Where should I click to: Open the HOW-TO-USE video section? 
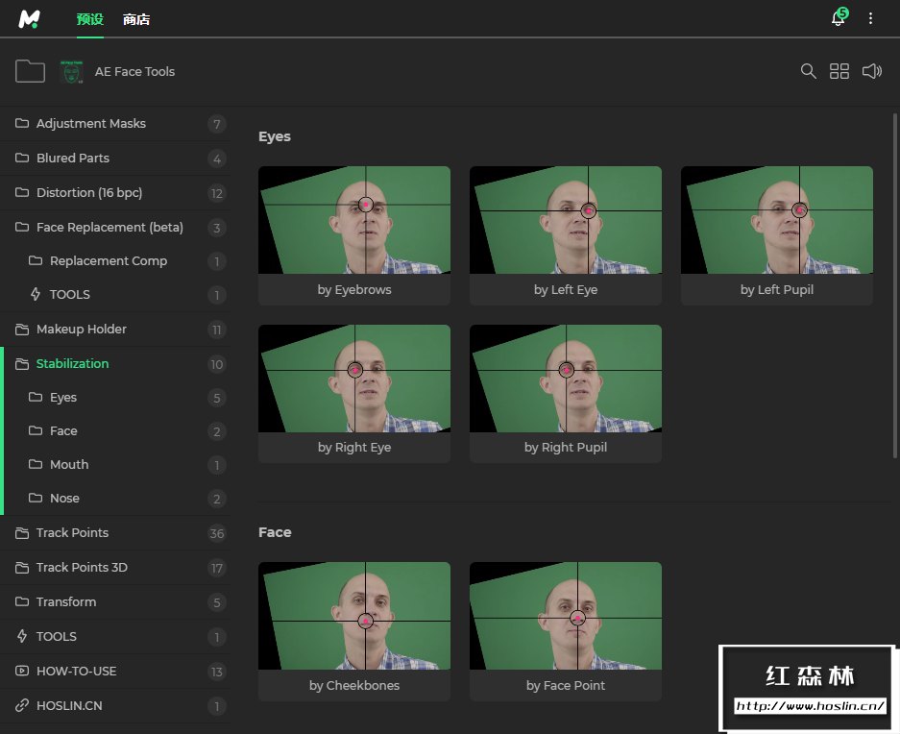point(115,671)
